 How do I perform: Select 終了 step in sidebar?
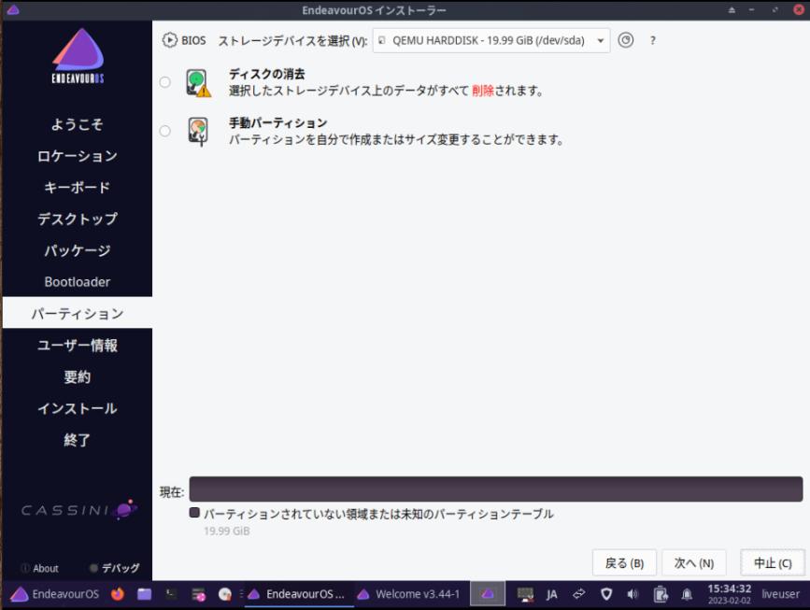[x=78, y=440]
